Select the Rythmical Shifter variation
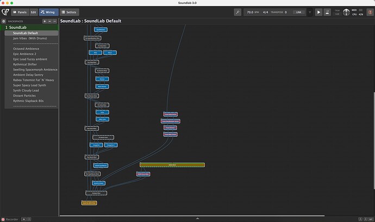The width and height of the screenshot is (375, 222). [32, 64]
